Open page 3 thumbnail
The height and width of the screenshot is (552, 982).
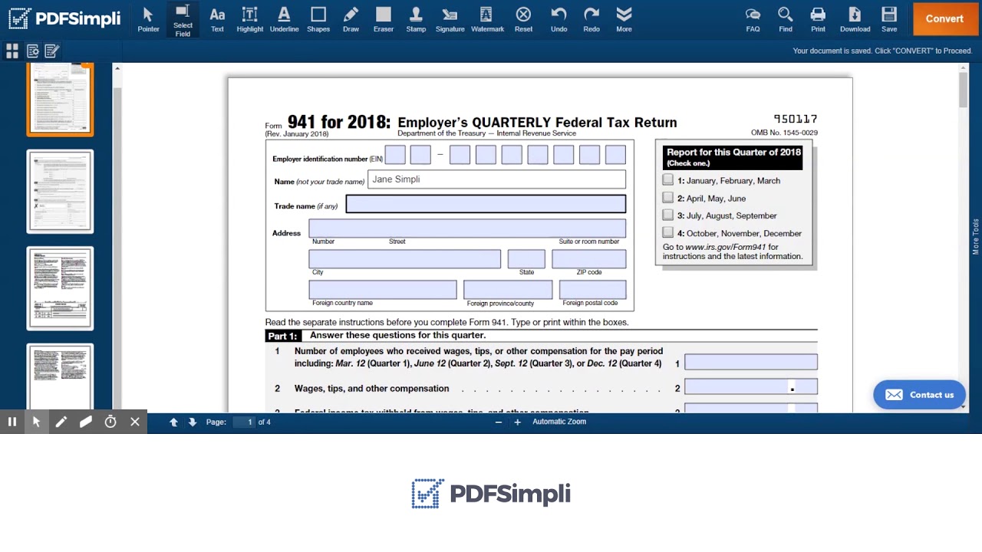pos(60,288)
